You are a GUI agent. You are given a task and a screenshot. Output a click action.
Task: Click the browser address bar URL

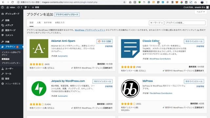click(x=70, y=2)
